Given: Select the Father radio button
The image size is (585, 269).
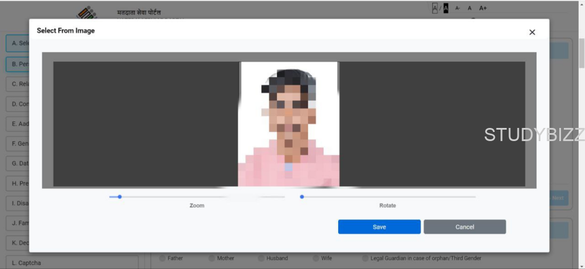Looking at the screenshot, I should coord(162,258).
